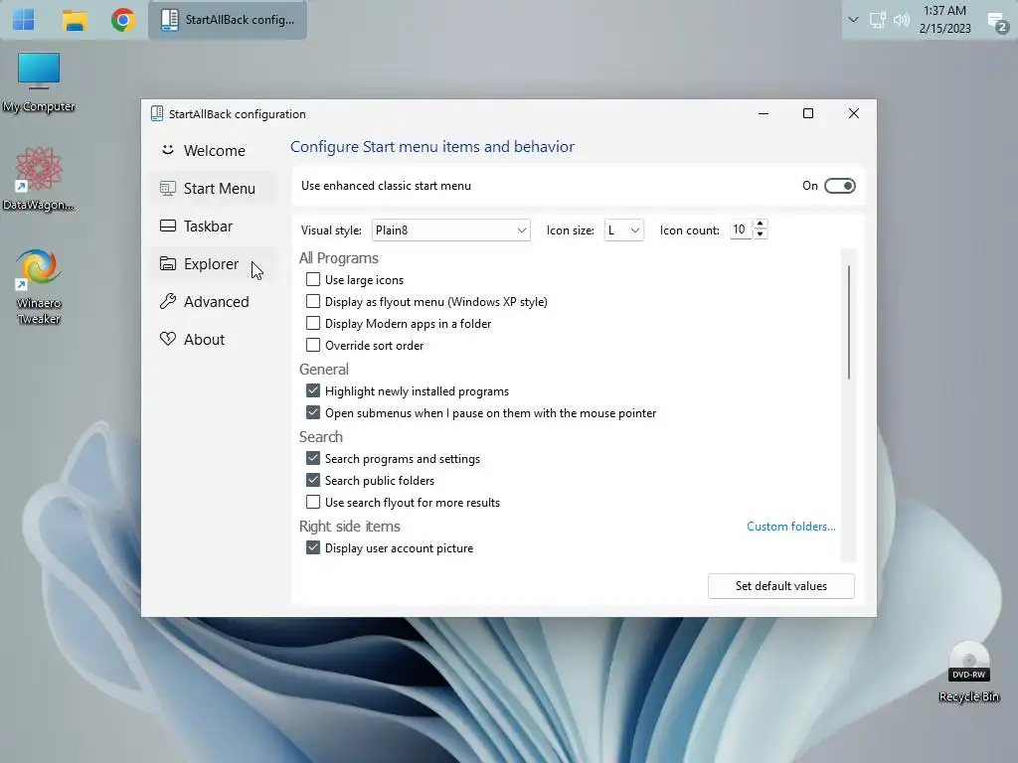Open network status tray icon
Viewport: 1018px width, 763px height.
(x=877, y=20)
